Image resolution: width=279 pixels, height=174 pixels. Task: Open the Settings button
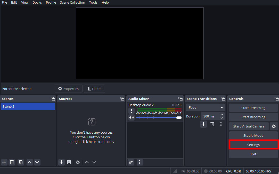coord(253,145)
